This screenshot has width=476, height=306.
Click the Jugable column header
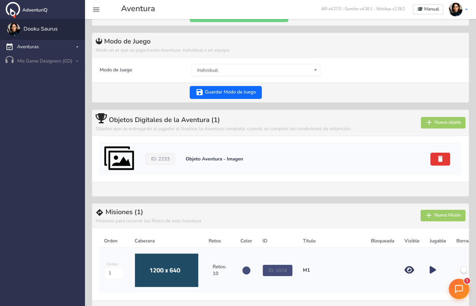point(438,241)
